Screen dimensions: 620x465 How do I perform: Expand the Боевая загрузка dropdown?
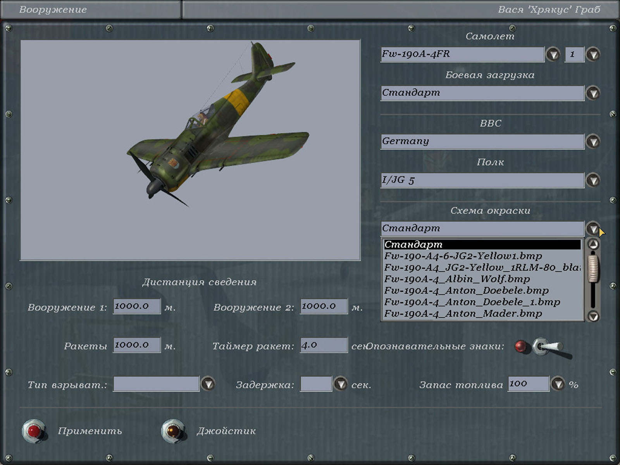[x=593, y=93]
